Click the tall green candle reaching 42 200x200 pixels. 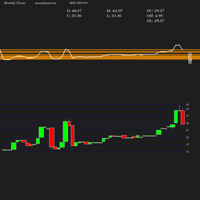click(176, 117)
